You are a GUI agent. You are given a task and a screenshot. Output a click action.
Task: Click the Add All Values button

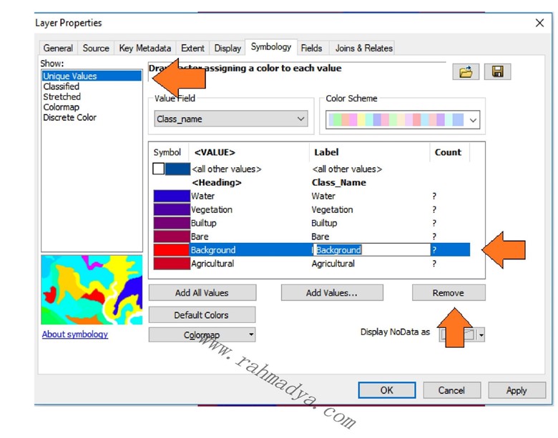pyautogui.click(x=202, y=293)
